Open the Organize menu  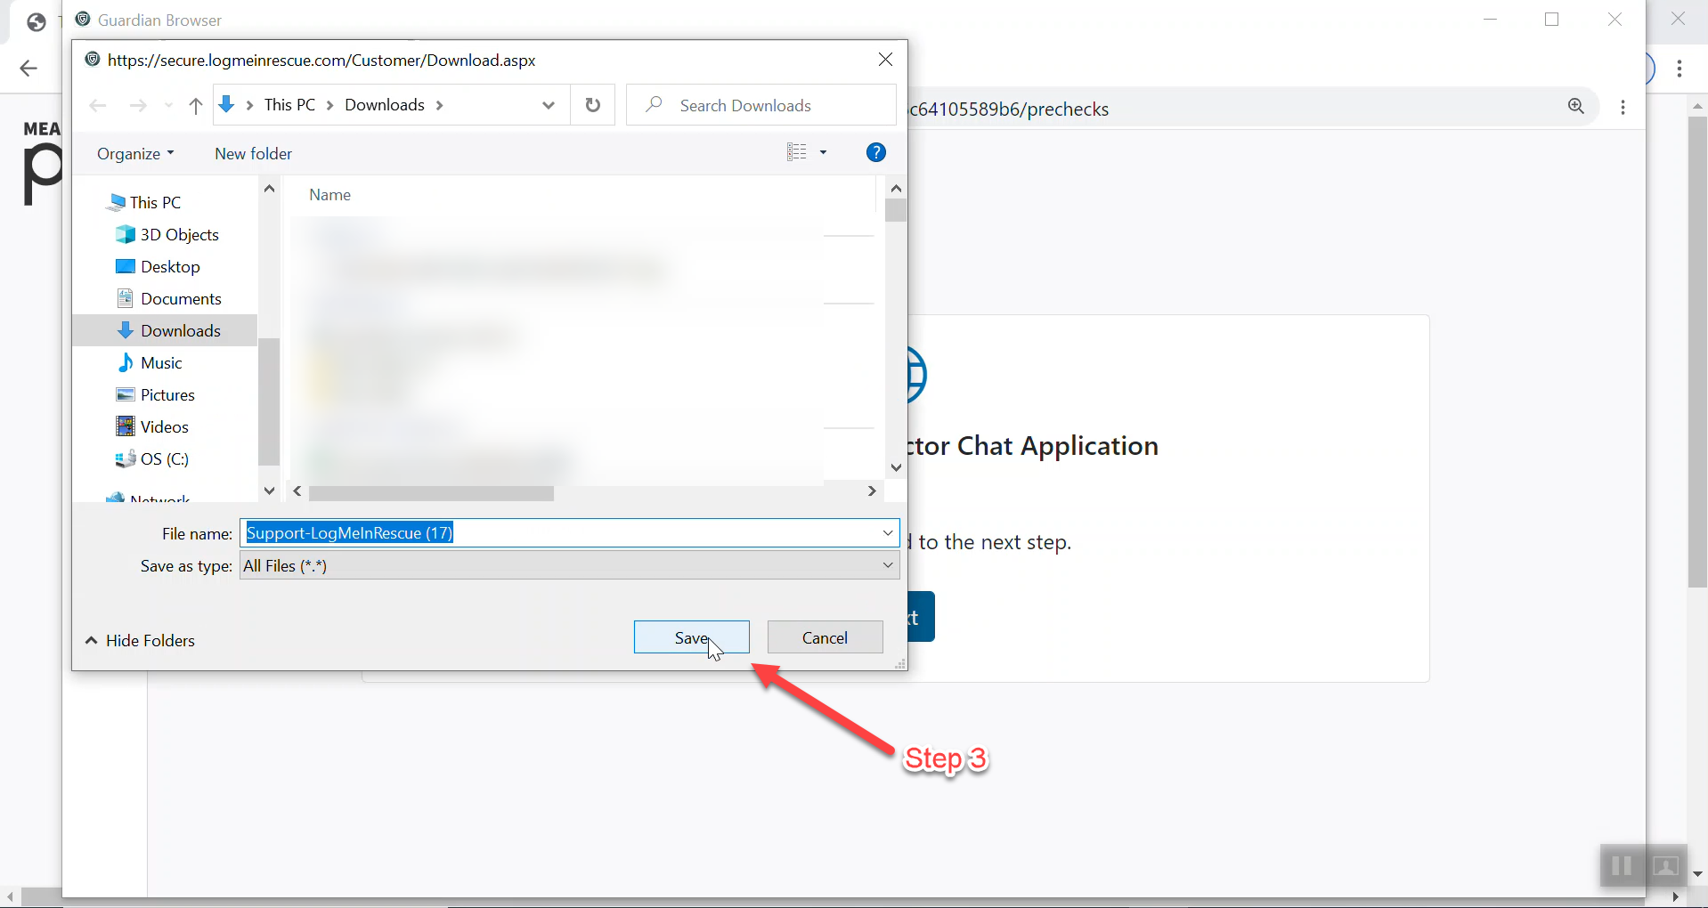click(135, 153)
